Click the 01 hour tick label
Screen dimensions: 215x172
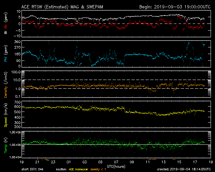coord(69,162)
